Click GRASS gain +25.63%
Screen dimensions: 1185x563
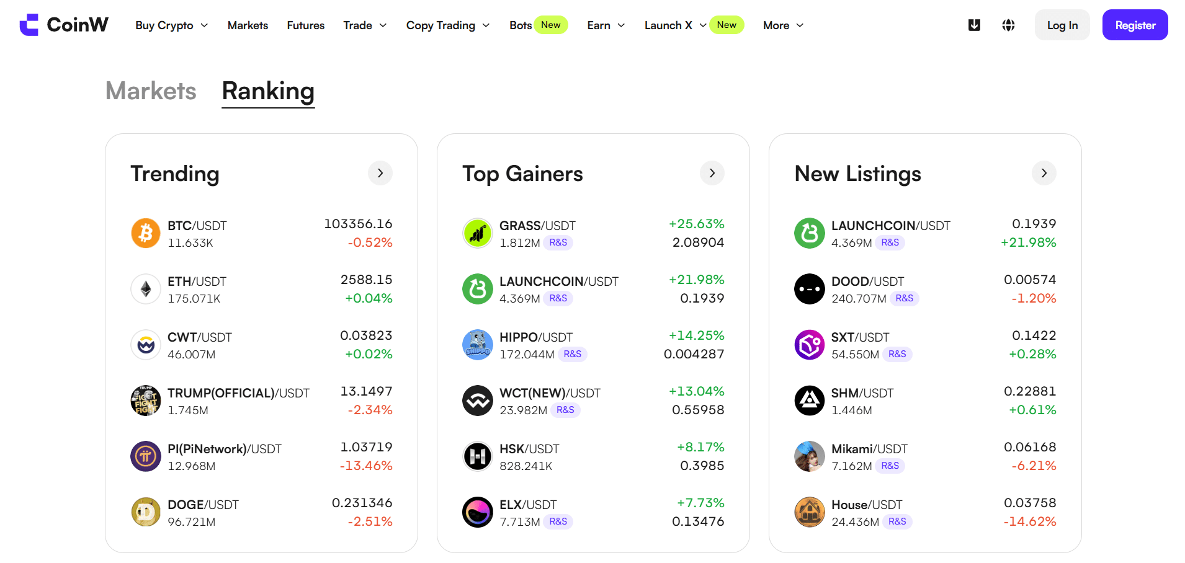tap(697, 224)
